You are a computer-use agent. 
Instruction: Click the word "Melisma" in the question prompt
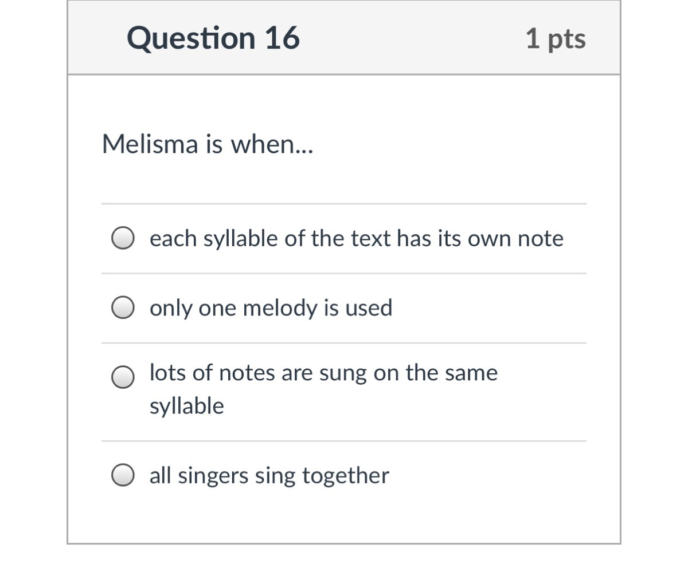150,145
